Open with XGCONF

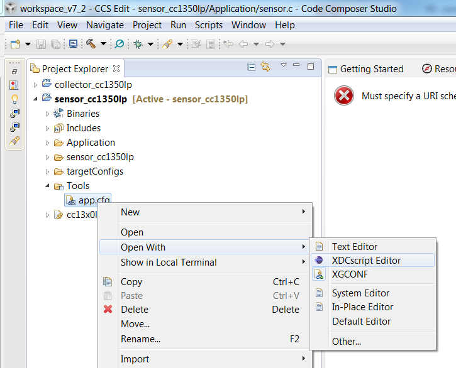(x=373, y=274)
